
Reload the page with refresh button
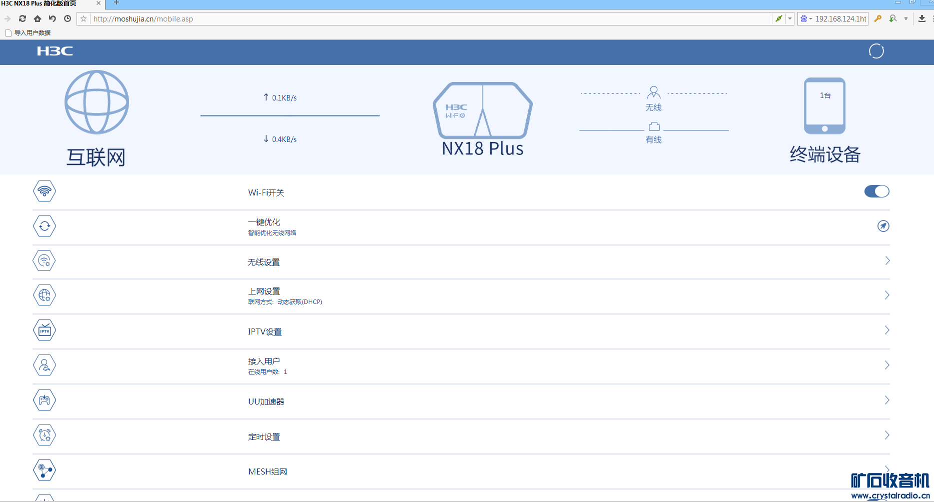tap(23, 18)
